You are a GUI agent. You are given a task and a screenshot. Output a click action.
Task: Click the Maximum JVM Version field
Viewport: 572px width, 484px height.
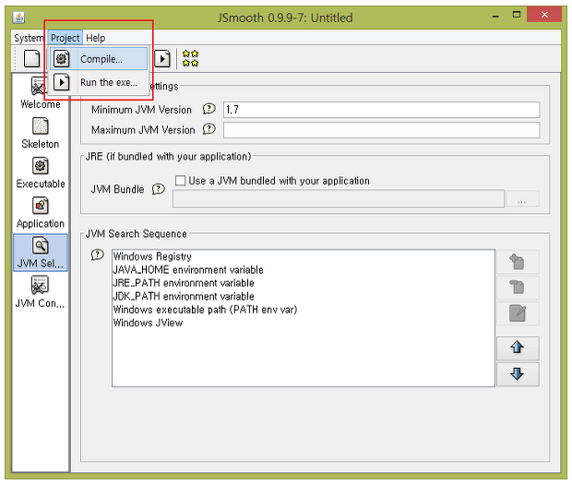(x=381, y=130)
